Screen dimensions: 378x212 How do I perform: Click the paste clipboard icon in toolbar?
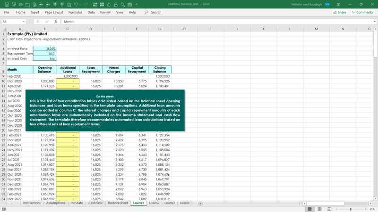pyautogui.click(x=69, y=4)
